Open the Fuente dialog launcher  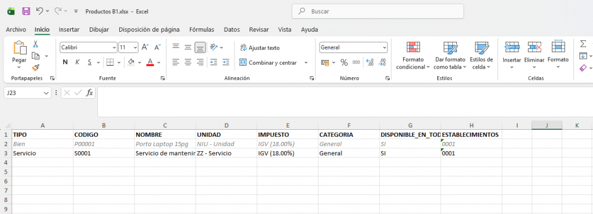[x=163, y=78]
